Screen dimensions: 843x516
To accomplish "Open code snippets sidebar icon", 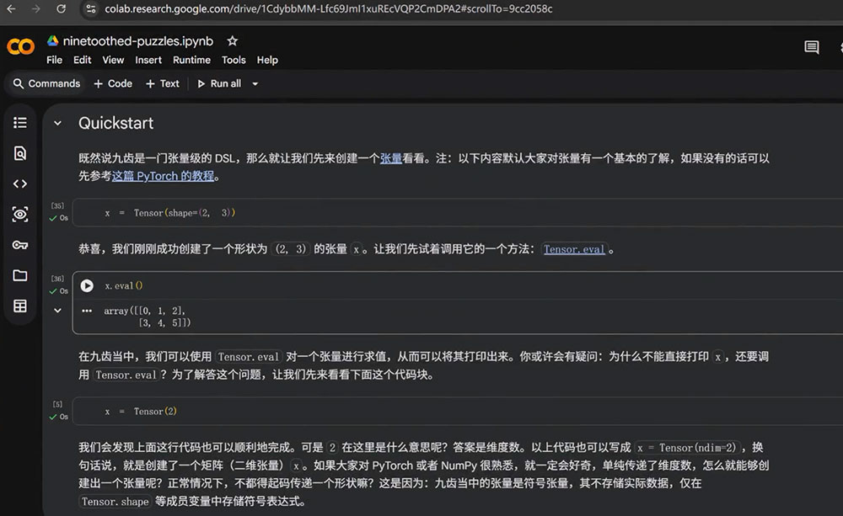I will [x=20, y=184].
